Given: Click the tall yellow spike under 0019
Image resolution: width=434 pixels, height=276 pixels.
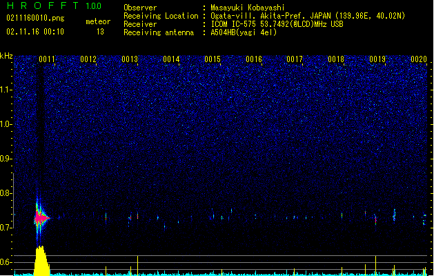Looking at the screenshot, I should 375,266.
